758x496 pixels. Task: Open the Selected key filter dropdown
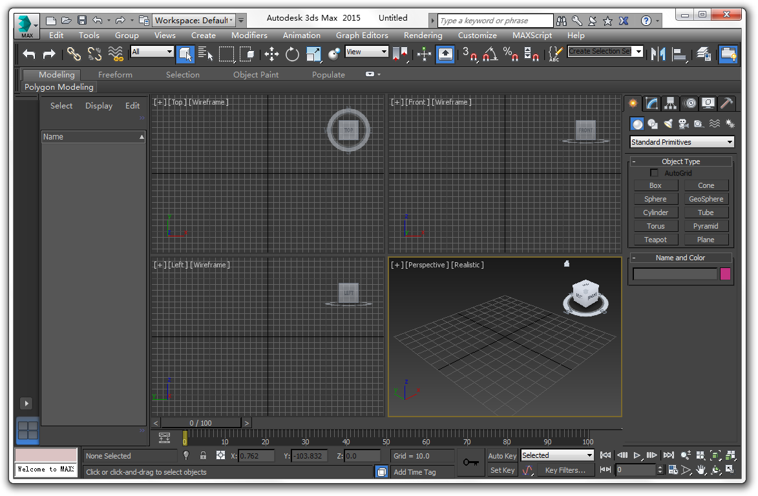point(557,455)
